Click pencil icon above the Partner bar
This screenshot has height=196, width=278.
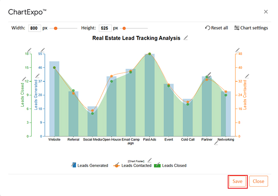[x=209, y=74]
